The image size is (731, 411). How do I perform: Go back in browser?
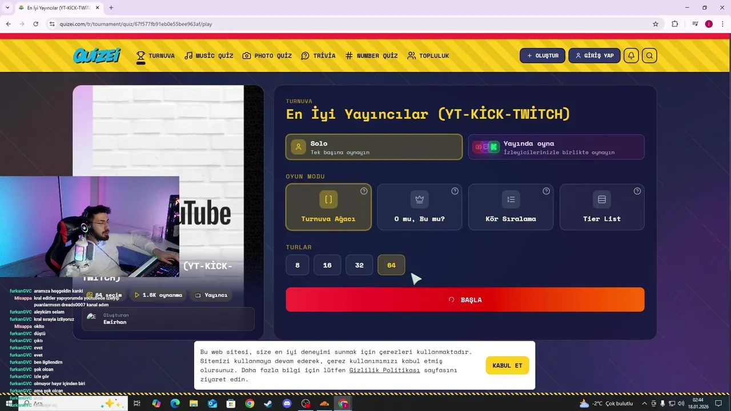pyautogui.click(x=8, y=24)
